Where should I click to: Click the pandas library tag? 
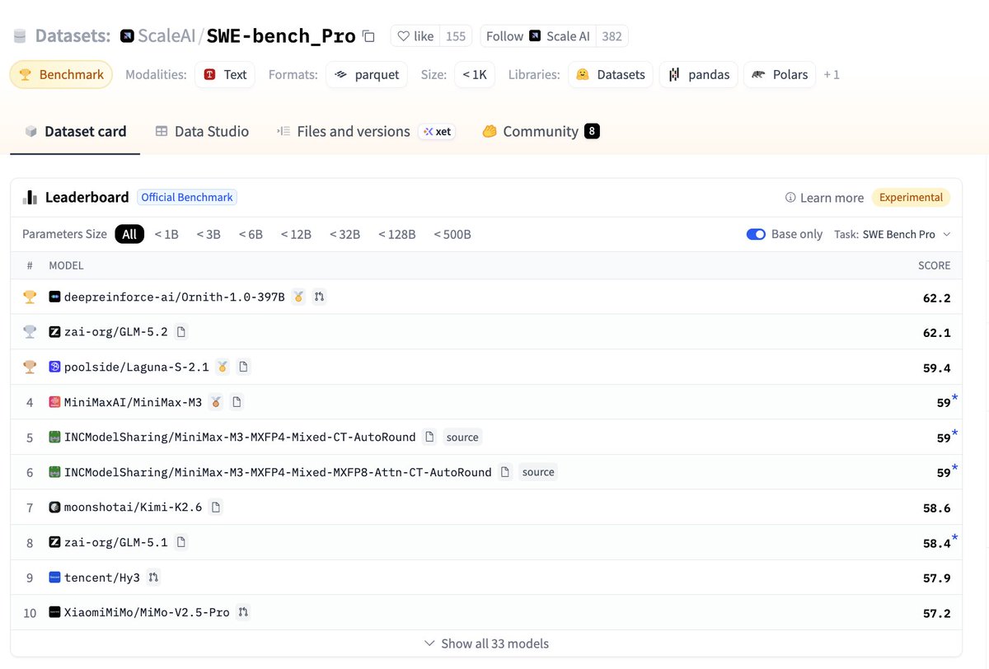(698, 74)
